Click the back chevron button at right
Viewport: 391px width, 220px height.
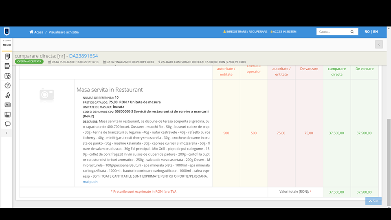[x=379, y=44]
